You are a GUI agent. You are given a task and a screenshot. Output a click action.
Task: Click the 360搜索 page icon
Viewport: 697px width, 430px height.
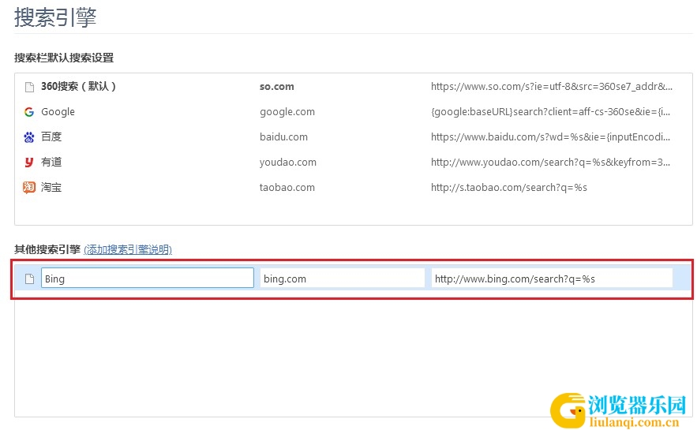tap(29, 87)
